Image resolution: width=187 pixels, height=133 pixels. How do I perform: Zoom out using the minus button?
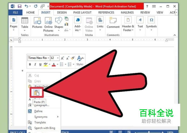point(136,132)
